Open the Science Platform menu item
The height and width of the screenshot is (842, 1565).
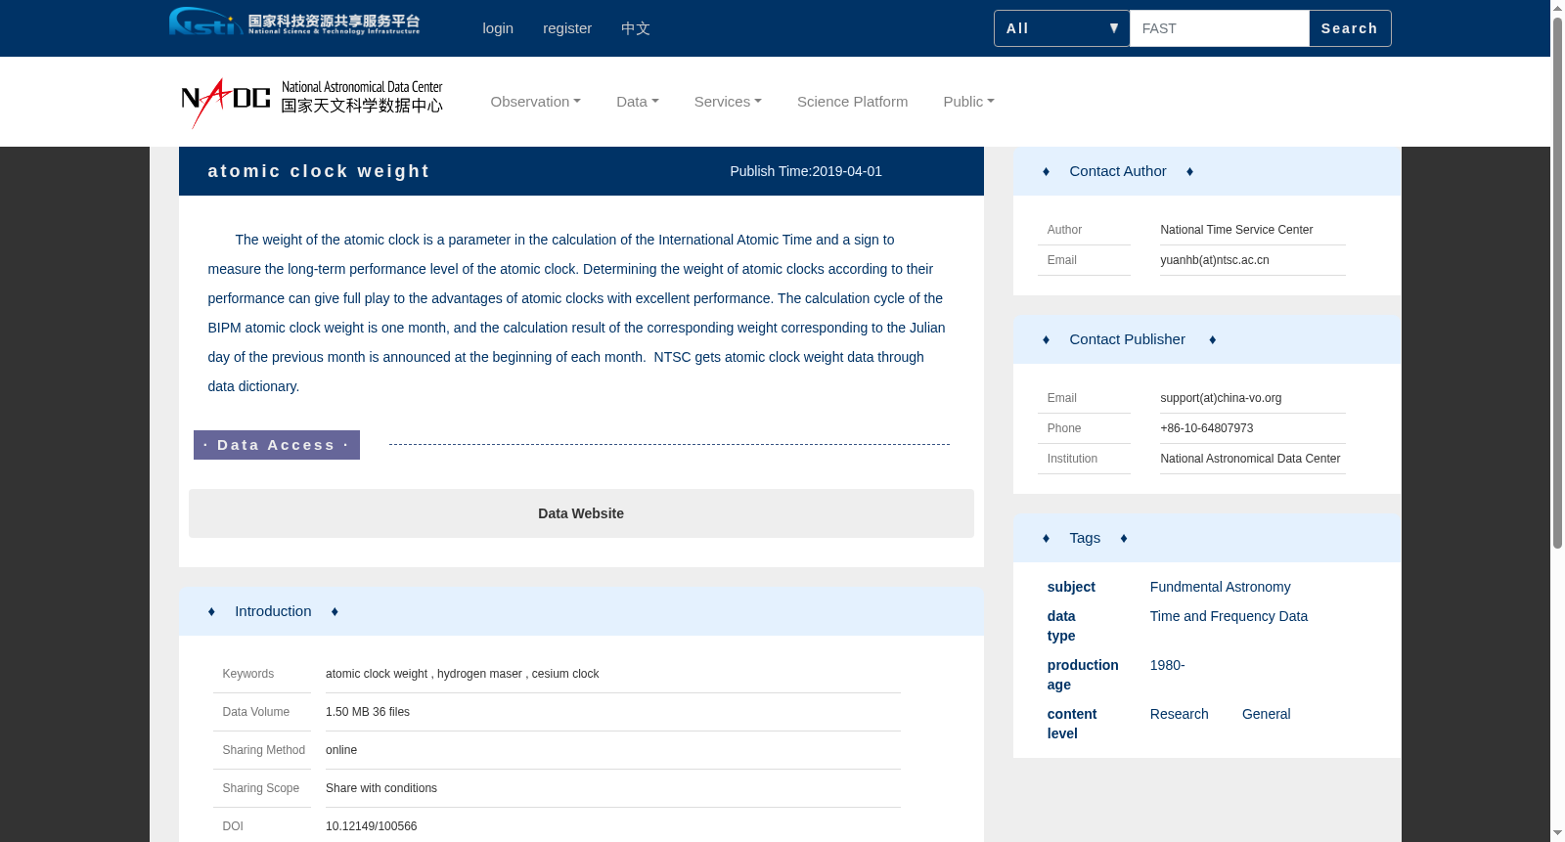853,102
